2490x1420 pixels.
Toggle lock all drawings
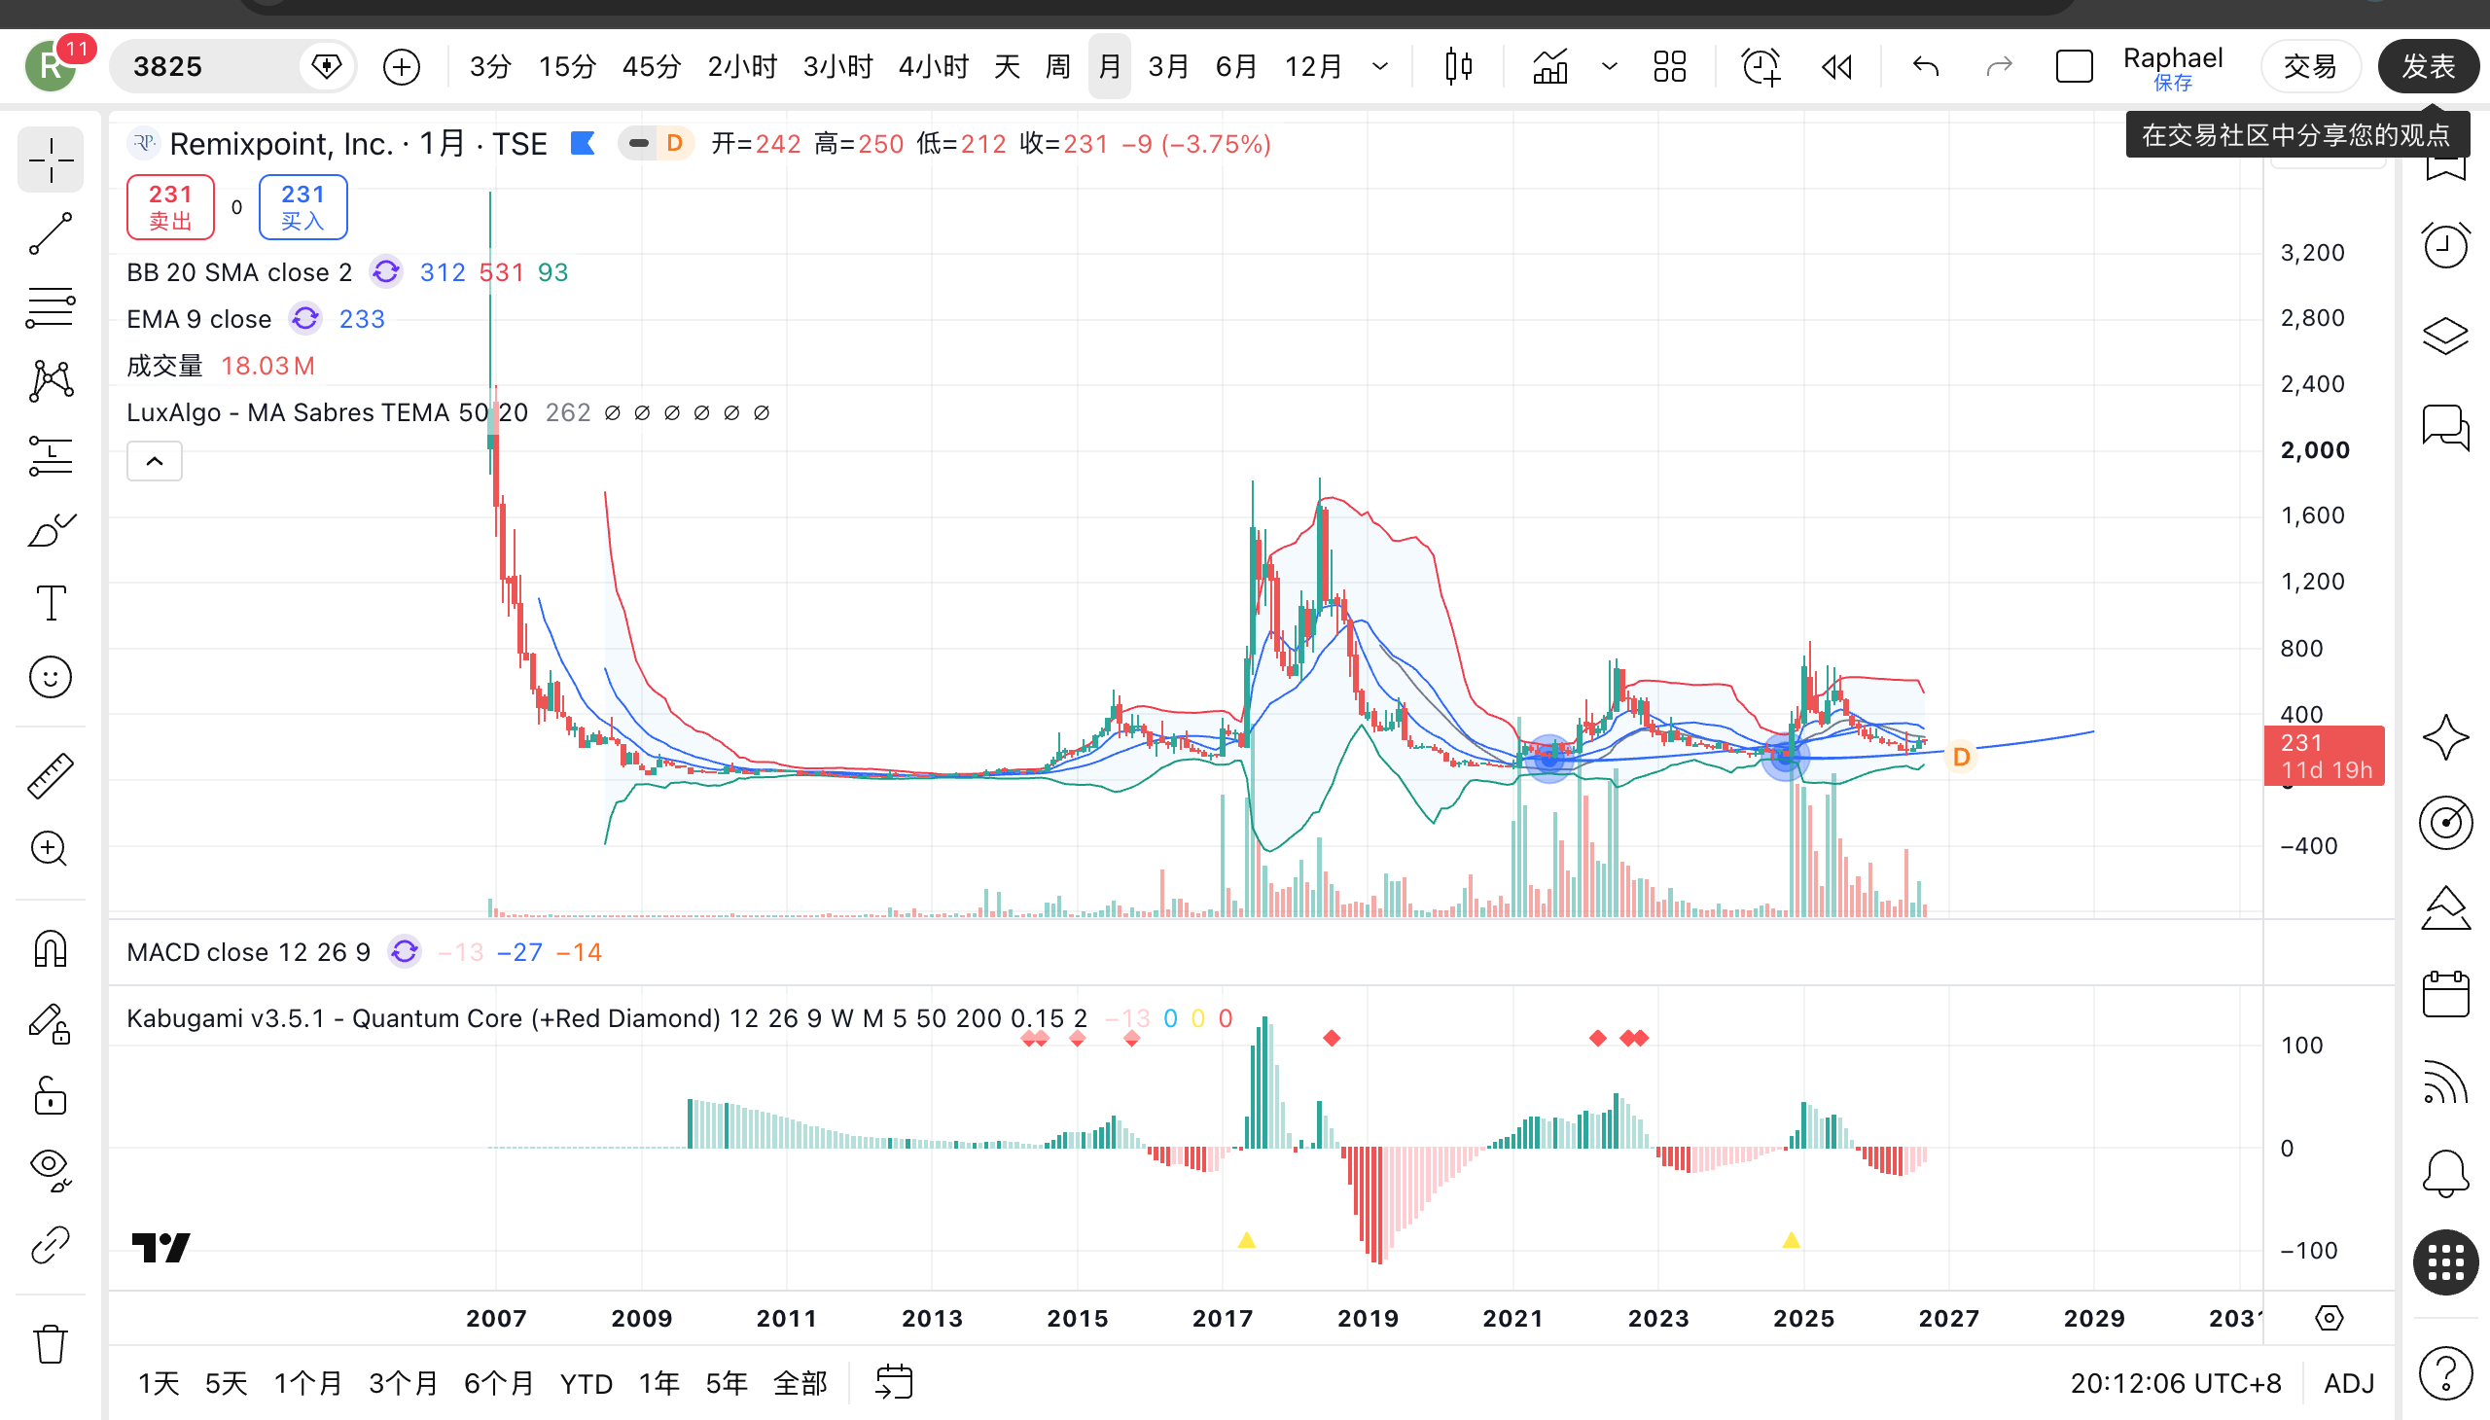(x=51, y=1097)
